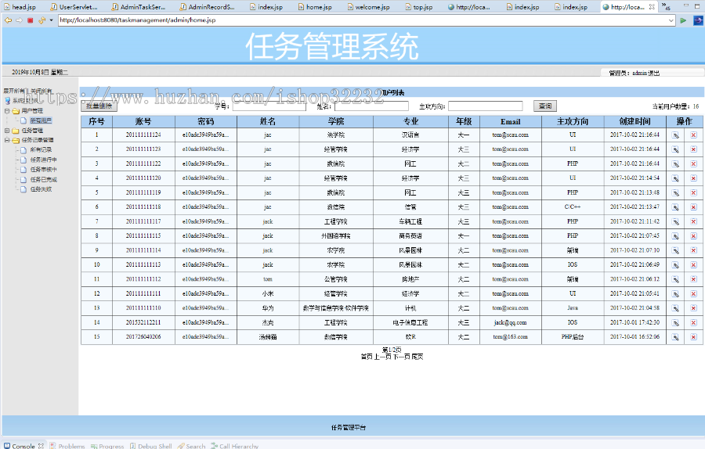Stop loading the page
Screen dimensions: 705x449
point(30,20)
